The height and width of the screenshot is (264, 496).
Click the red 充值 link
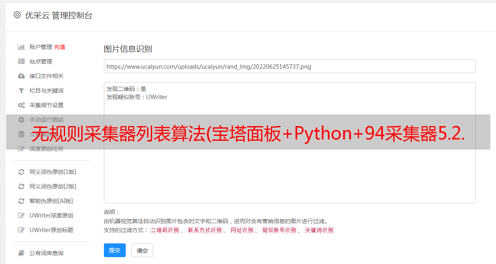pos(59,47)
